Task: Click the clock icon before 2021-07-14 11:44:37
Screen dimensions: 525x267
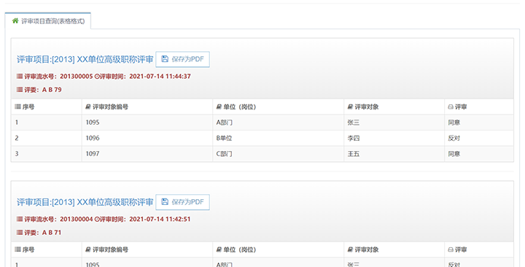Action: point(97,77)
